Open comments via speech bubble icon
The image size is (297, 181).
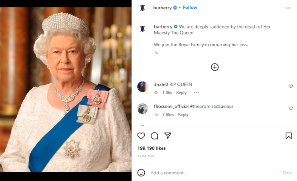pos(154,136)
